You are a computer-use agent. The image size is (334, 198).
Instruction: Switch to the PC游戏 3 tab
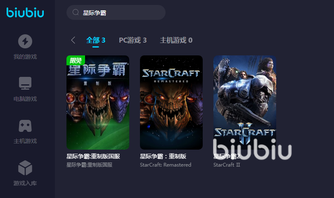coord(133,40)
